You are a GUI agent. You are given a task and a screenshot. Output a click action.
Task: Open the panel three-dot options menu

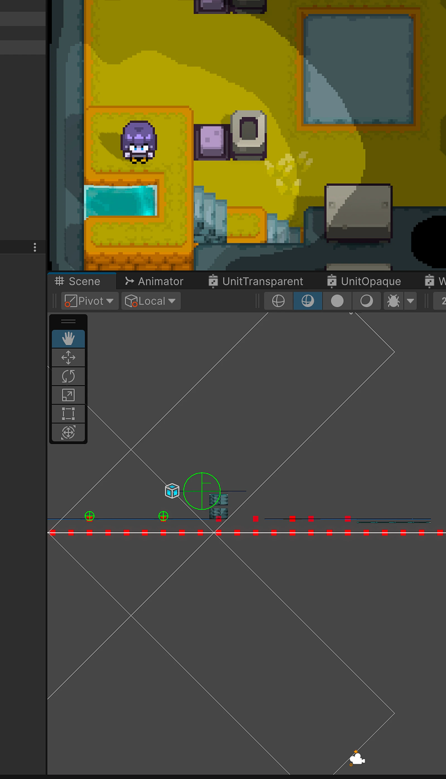(35, 247)
